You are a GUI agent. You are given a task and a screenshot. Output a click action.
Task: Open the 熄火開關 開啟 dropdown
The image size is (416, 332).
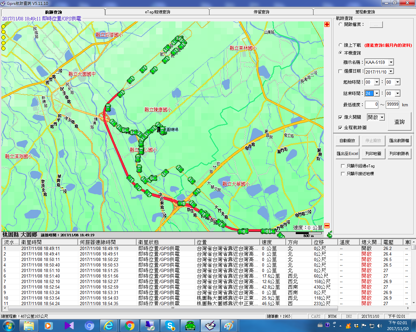click(x=382, y=117)
